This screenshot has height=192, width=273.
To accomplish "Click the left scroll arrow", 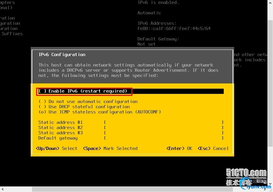I will [x=2, y=189].
